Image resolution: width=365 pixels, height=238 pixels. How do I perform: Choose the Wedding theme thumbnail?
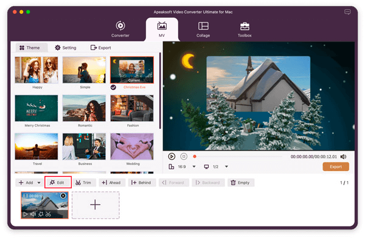tap(132, 146)
